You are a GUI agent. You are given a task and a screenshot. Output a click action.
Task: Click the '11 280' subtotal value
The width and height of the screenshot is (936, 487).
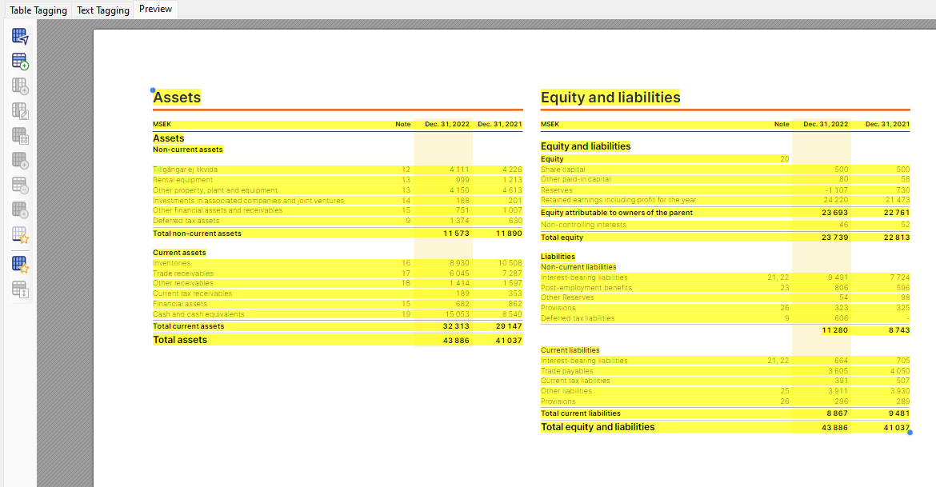pyautogui.click(x=834, y=330)
